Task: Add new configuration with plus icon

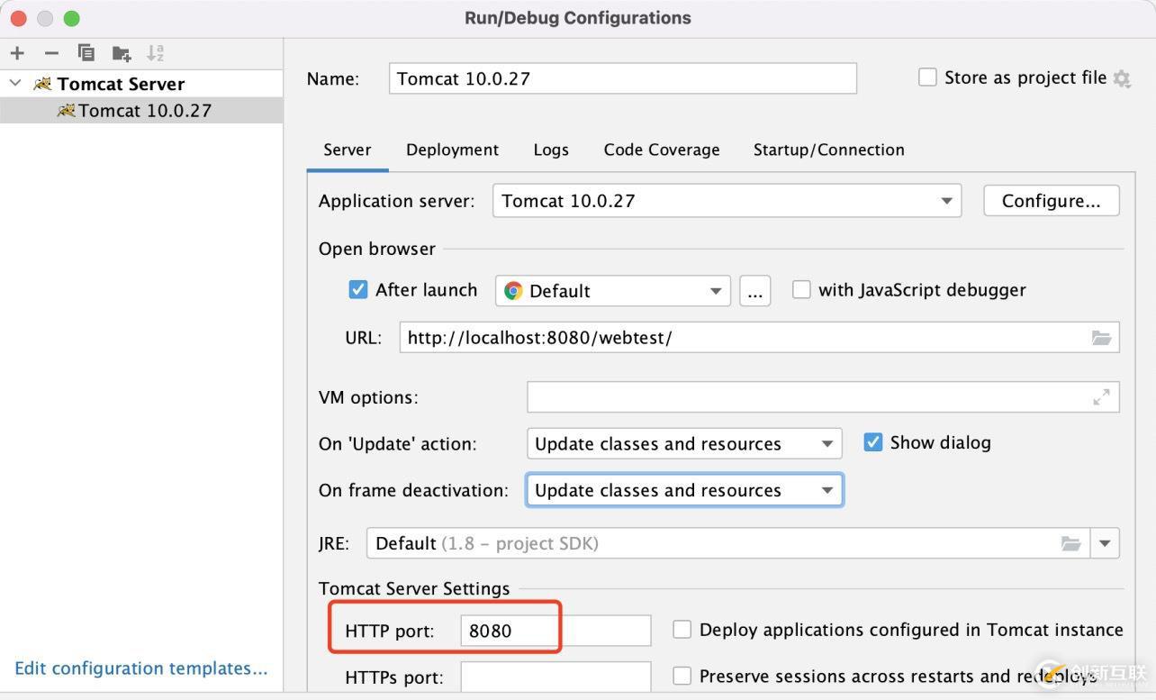Action: pos(17,53)
